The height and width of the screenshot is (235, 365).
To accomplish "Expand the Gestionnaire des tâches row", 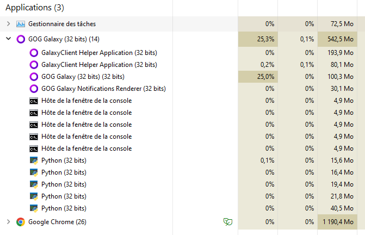I will tap(8, 24).
